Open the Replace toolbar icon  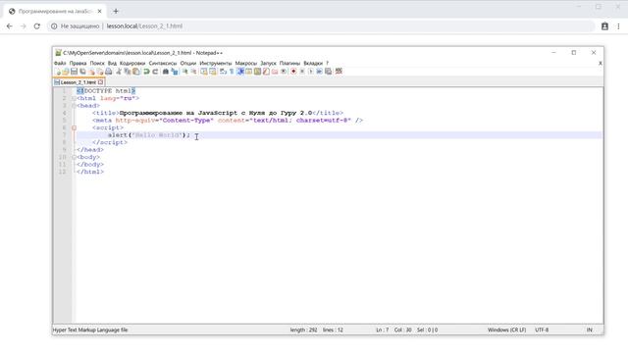(175, 72)
